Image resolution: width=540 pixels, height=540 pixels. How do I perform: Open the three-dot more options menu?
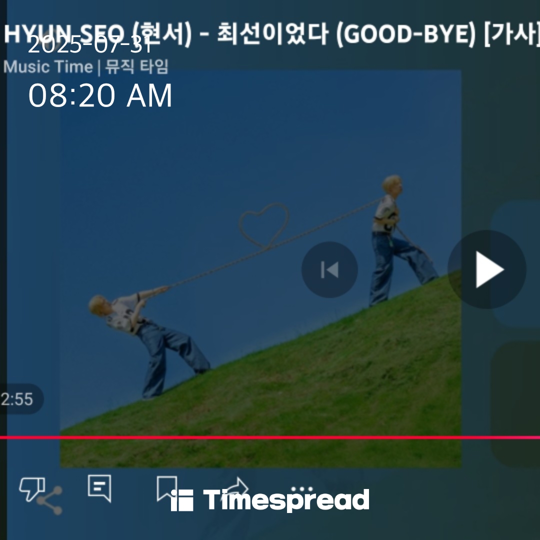tap(301, 488)
